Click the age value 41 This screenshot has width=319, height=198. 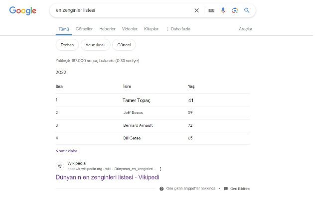coord(190,100)
